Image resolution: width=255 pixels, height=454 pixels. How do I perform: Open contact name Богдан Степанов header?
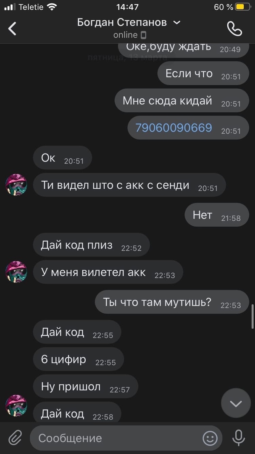[122, 22]
